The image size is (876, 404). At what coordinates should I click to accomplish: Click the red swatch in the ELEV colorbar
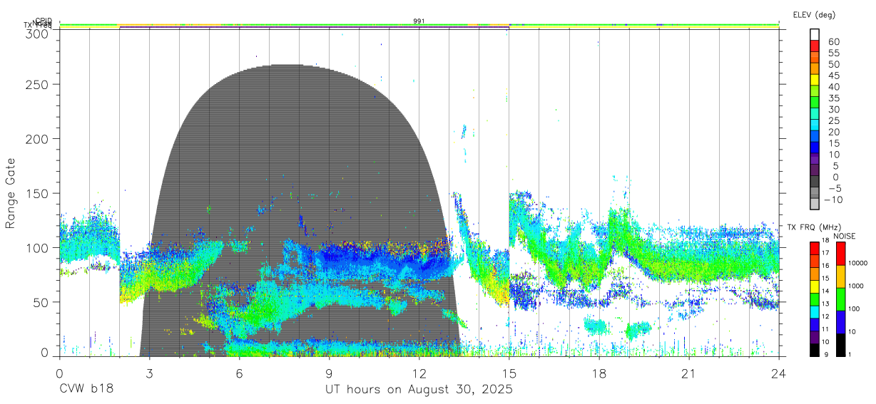pos(815,46)
